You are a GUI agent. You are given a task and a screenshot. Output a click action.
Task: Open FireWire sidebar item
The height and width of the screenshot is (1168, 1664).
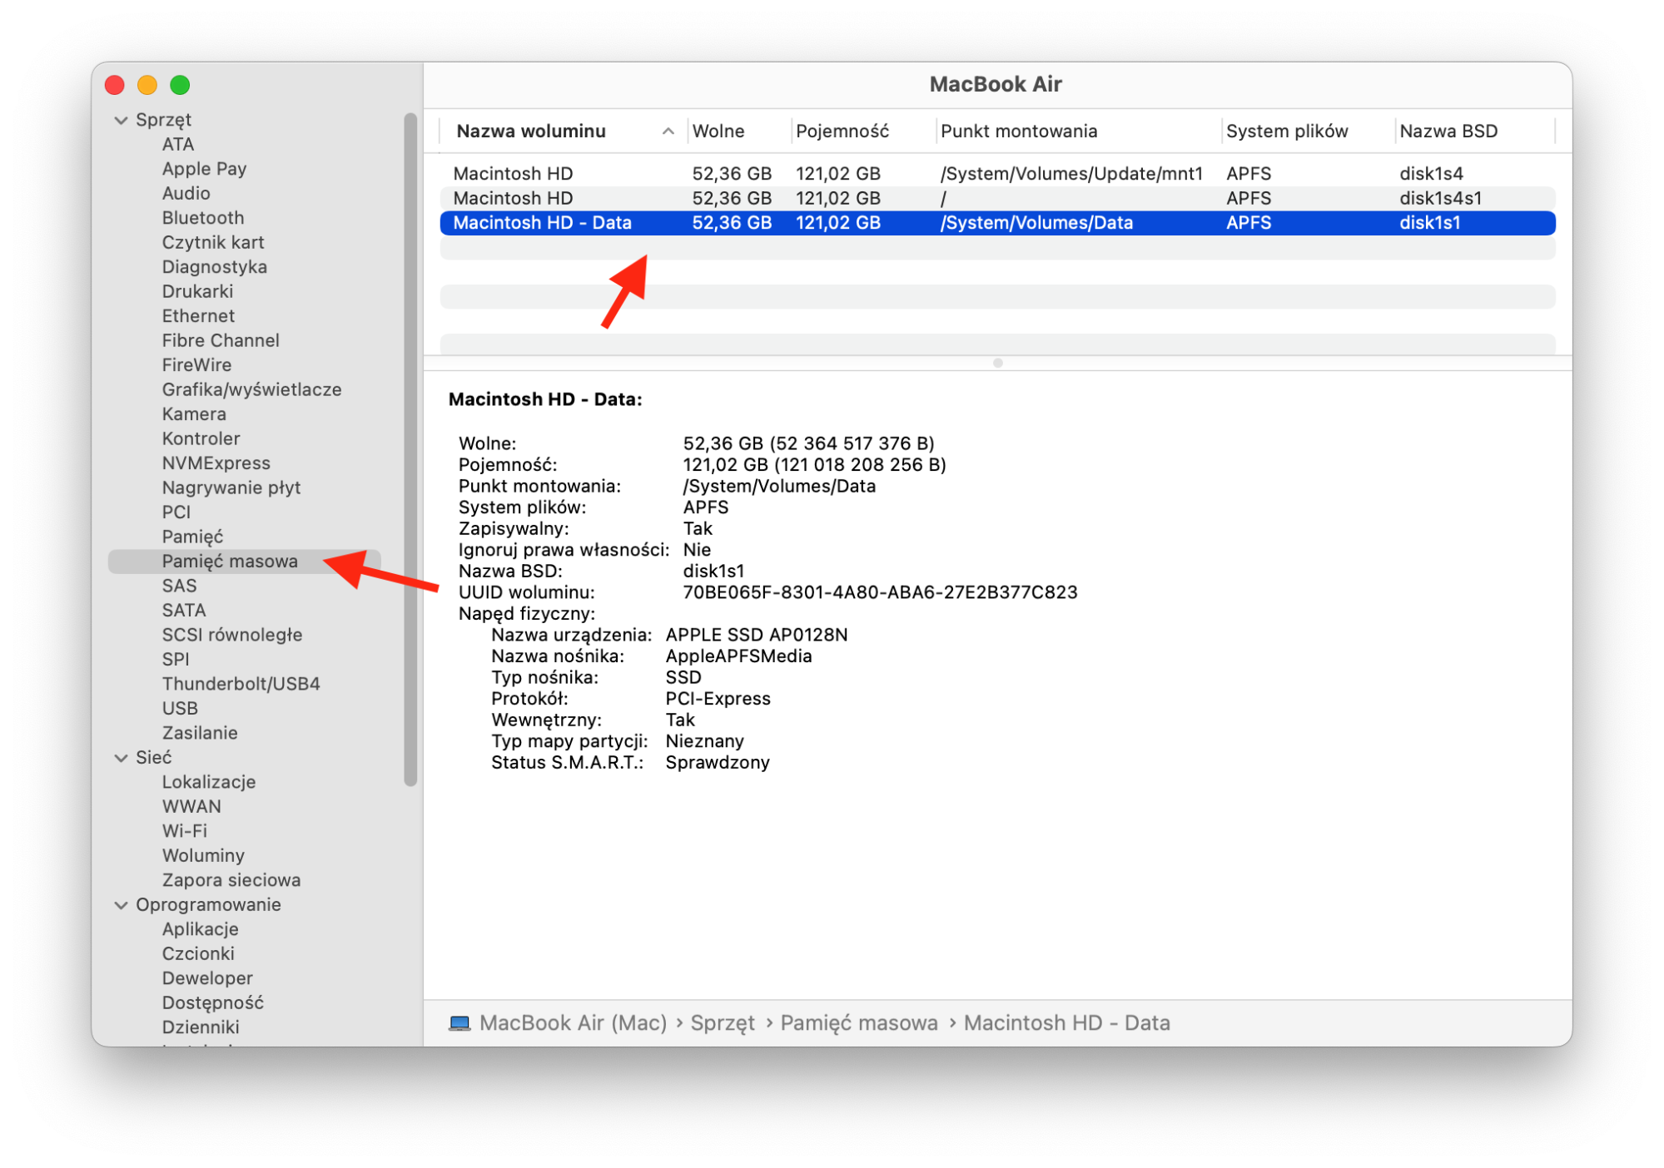tap(196, 365)
